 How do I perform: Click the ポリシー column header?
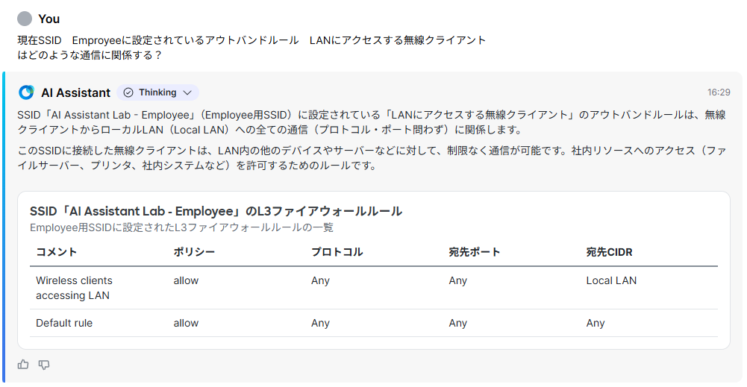pyautogui.click(x=194, y=252)
